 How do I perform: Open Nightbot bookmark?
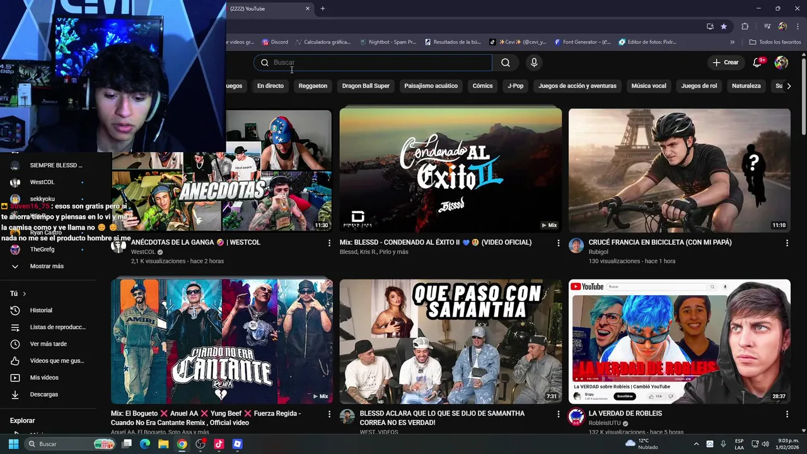pyautogui.click(x=388, y=42)
